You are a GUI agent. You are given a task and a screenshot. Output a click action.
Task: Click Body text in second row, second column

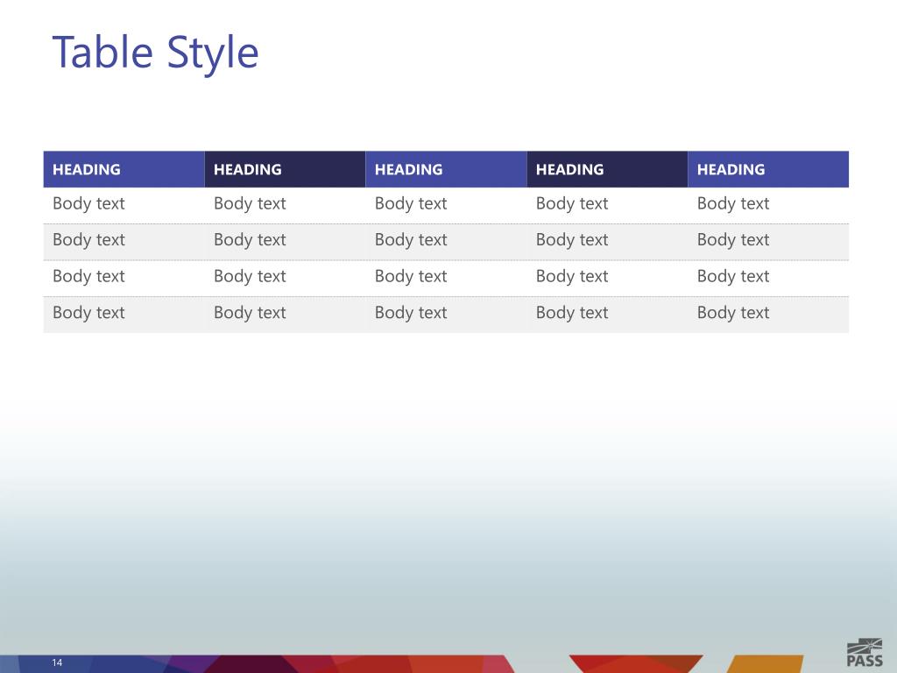click(x=250, y=240)
